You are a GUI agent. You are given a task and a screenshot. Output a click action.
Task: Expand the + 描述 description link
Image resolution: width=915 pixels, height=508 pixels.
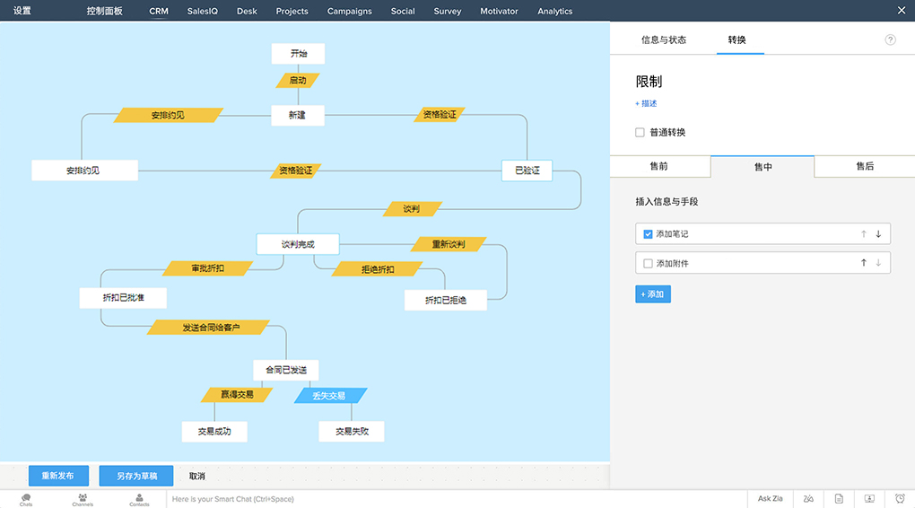pos(646,104)
